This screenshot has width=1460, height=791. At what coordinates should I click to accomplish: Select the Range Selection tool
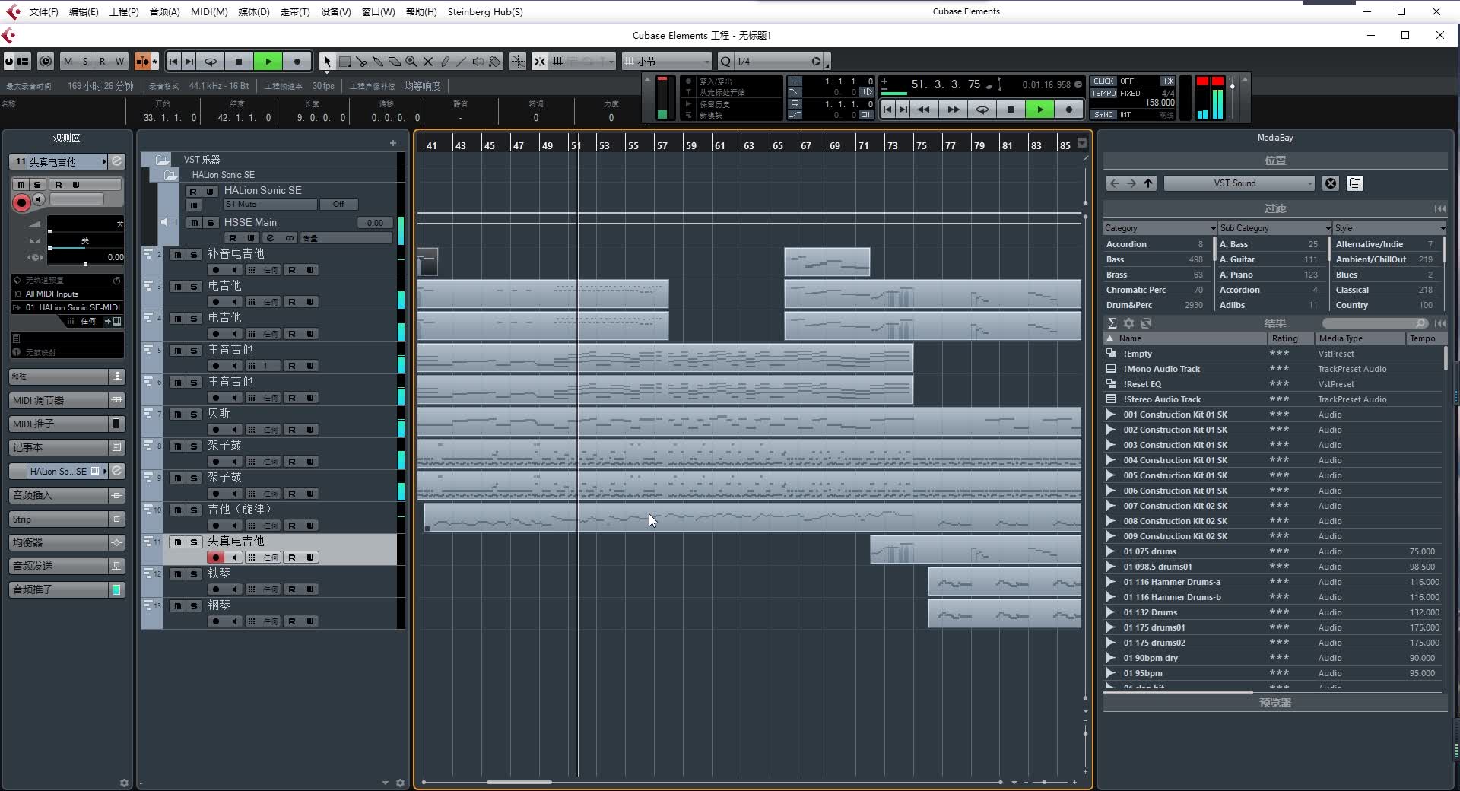(344, 62)
